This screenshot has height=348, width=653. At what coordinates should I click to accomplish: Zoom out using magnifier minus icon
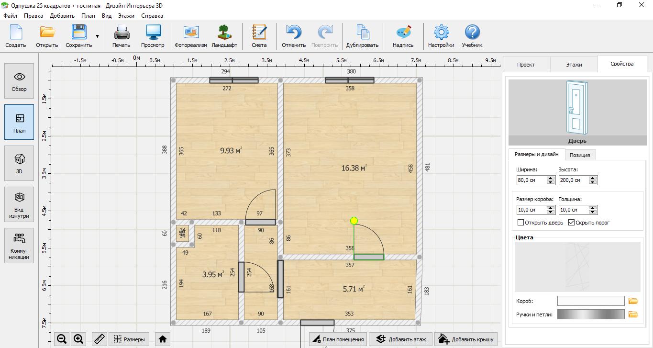(62, 339)
